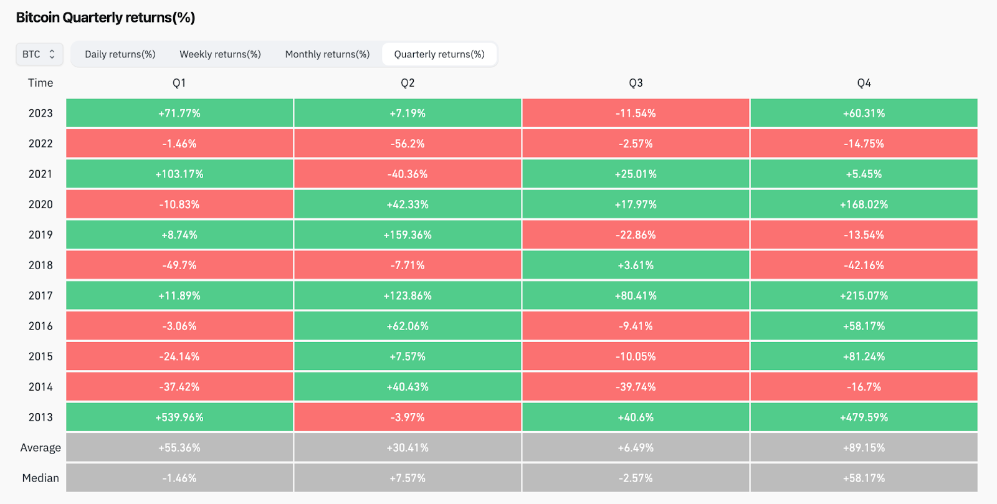
Task: Click the +71.77% cell for 2023 Q1
Action: pos(179,113)
